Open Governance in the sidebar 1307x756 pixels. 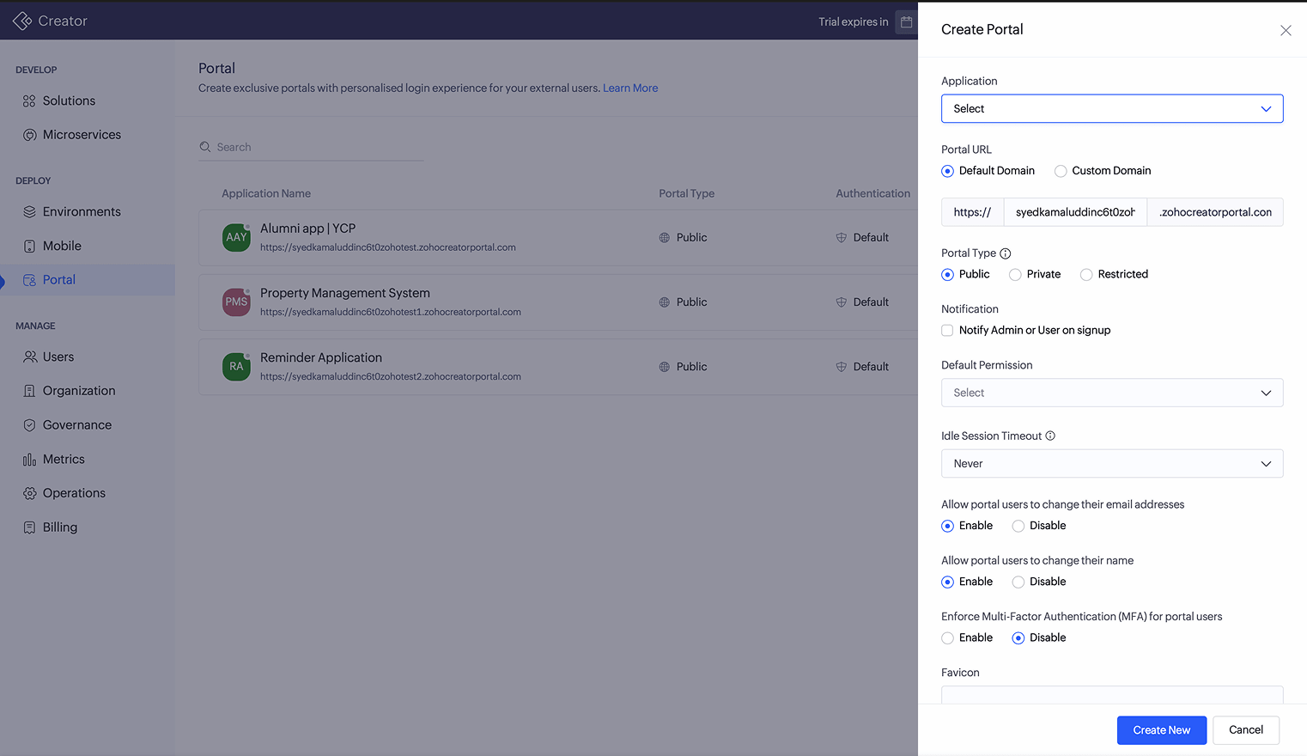pos(77,425)
